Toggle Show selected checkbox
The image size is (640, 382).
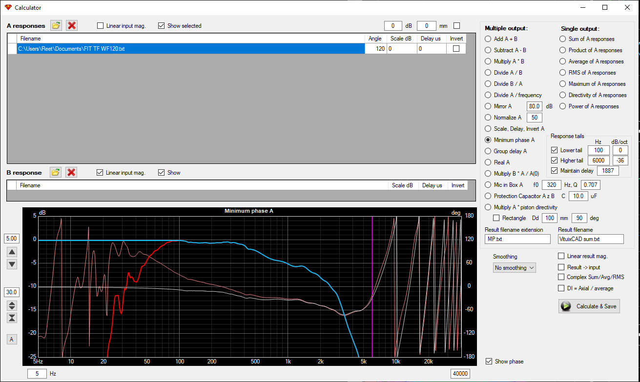tap(162, 26)
